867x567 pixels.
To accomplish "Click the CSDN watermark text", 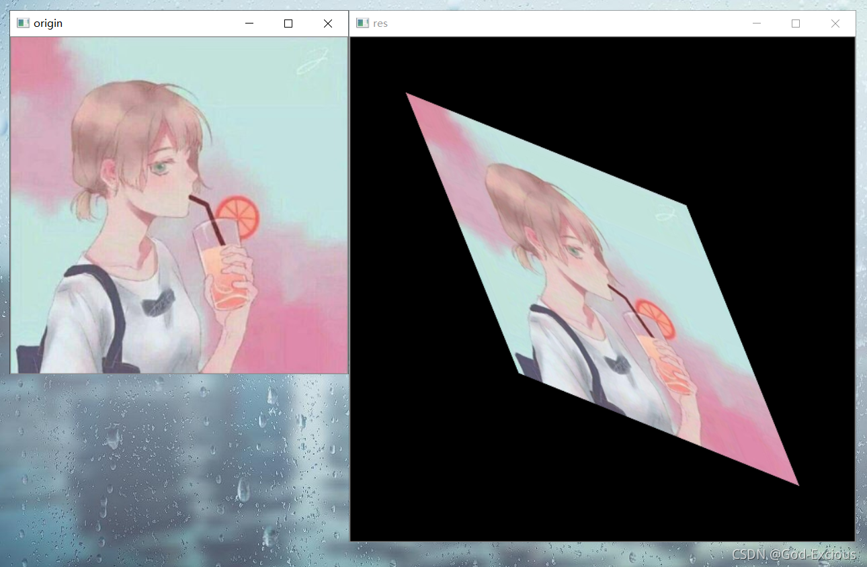I will pyautogui.click(x=793, y=556).
